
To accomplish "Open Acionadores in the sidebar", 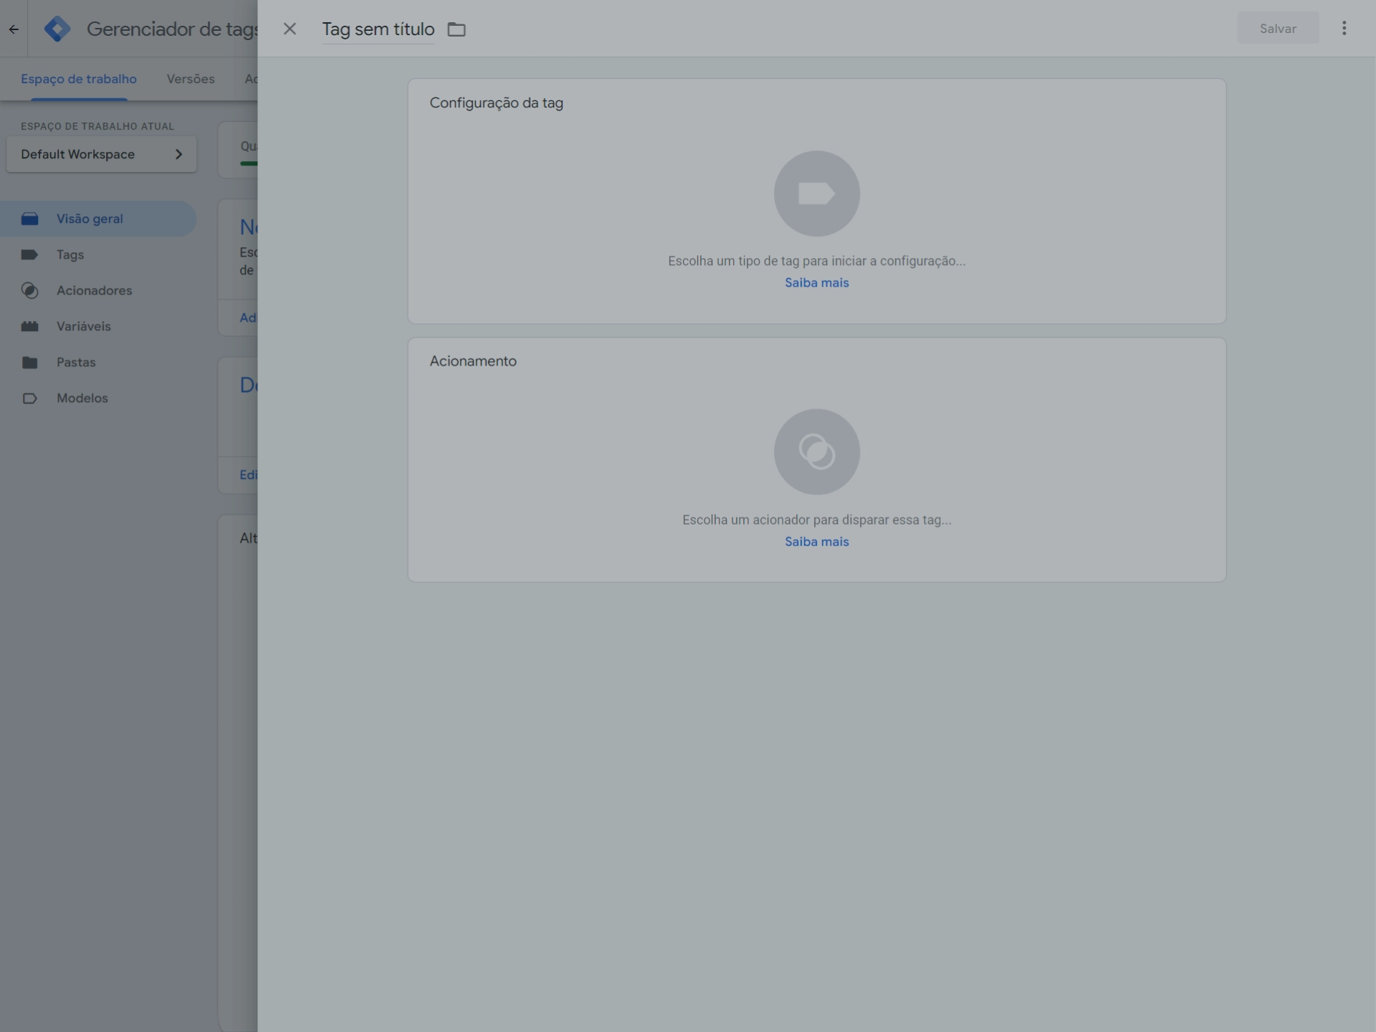I will pyautogui.click(x=94, y=290).
